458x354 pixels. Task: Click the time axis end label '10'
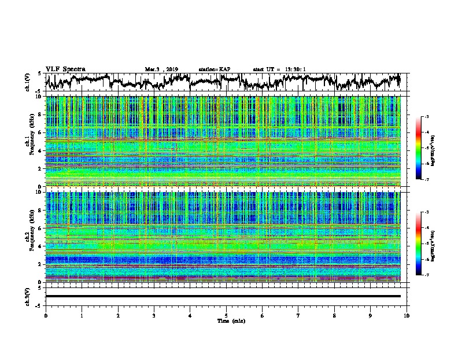[x=407, y=316]
